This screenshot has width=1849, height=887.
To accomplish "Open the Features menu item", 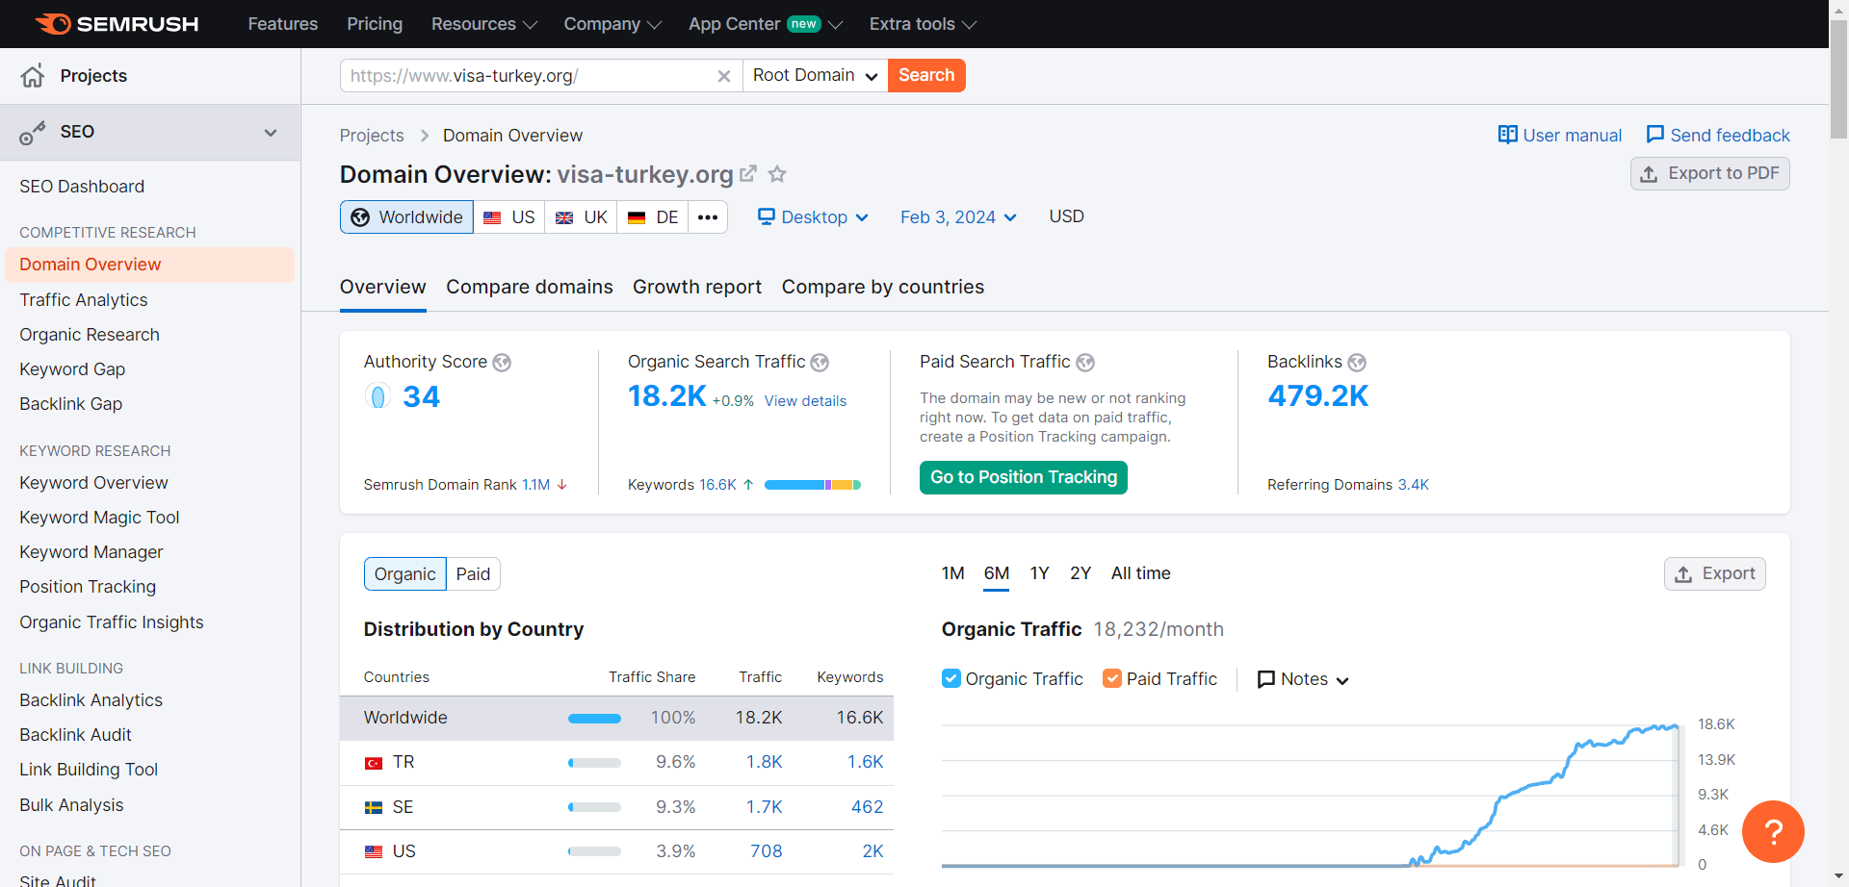I will pos(283,24).
